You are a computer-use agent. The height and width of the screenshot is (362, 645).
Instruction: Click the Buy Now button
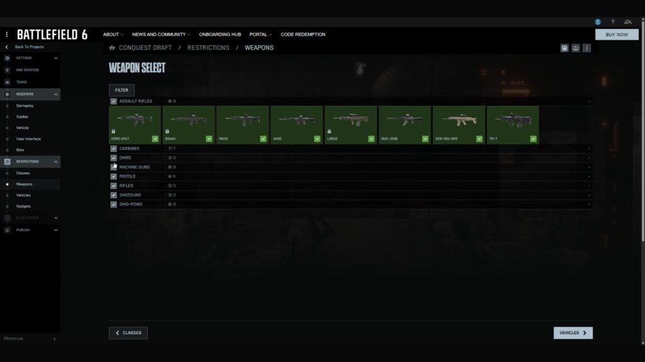[617, 35]
